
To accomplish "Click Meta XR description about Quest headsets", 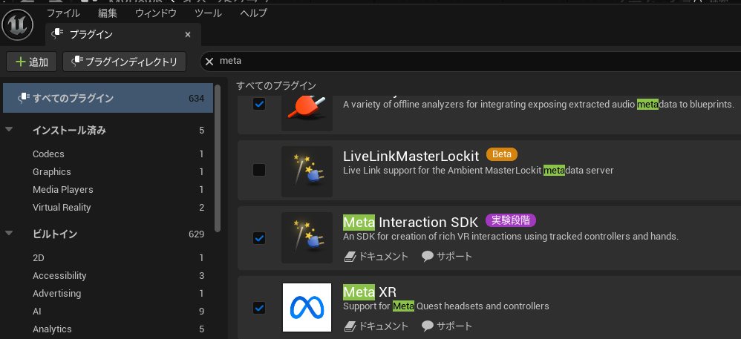I will coord(446,306).
